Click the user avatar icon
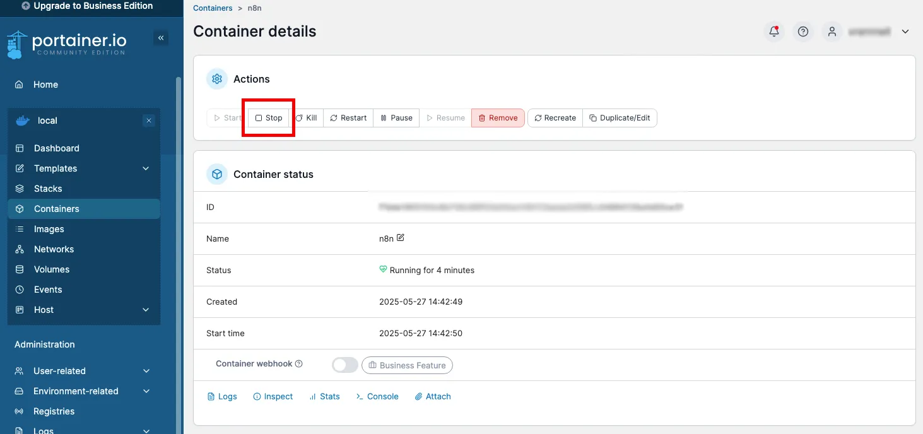This screenshot has width=923, height=434. point(832,32)
